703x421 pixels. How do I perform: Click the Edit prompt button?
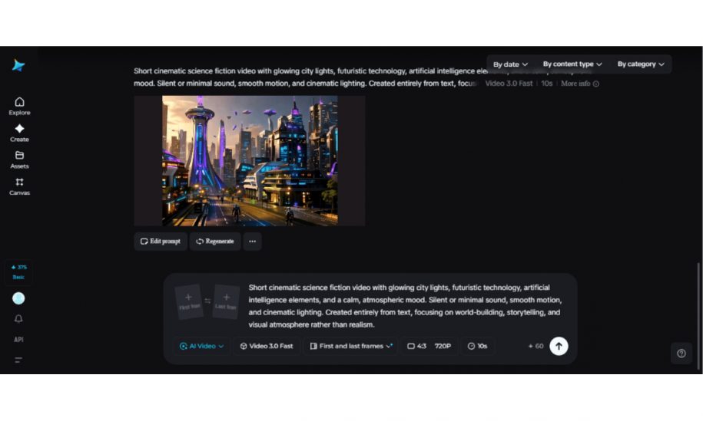pyautogui.click(x=161, y=241)
